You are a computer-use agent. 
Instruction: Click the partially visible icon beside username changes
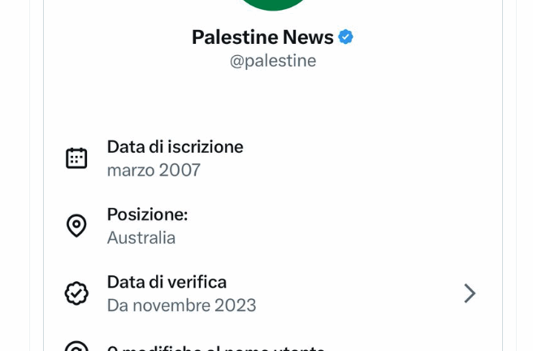click(x=76, y=348)
